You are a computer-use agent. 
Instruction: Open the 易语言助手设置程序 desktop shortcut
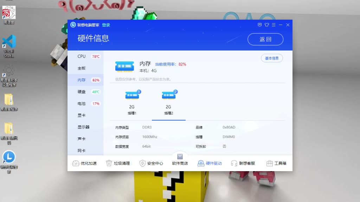(9, 75)
